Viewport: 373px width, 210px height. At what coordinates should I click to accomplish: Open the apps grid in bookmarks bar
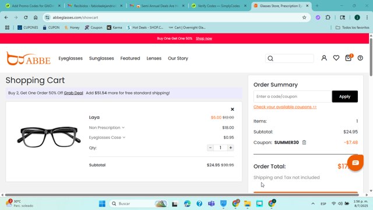tap(7, 27)
